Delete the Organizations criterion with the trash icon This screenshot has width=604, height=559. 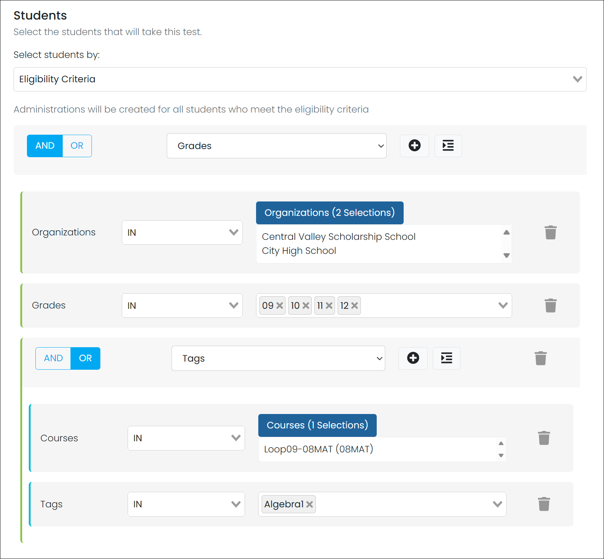click(x=550, y=232)
